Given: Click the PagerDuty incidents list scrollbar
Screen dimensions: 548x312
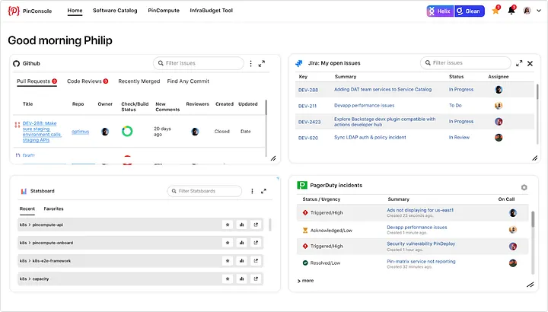Looking at the screenshot, I should tap(533, 219).
